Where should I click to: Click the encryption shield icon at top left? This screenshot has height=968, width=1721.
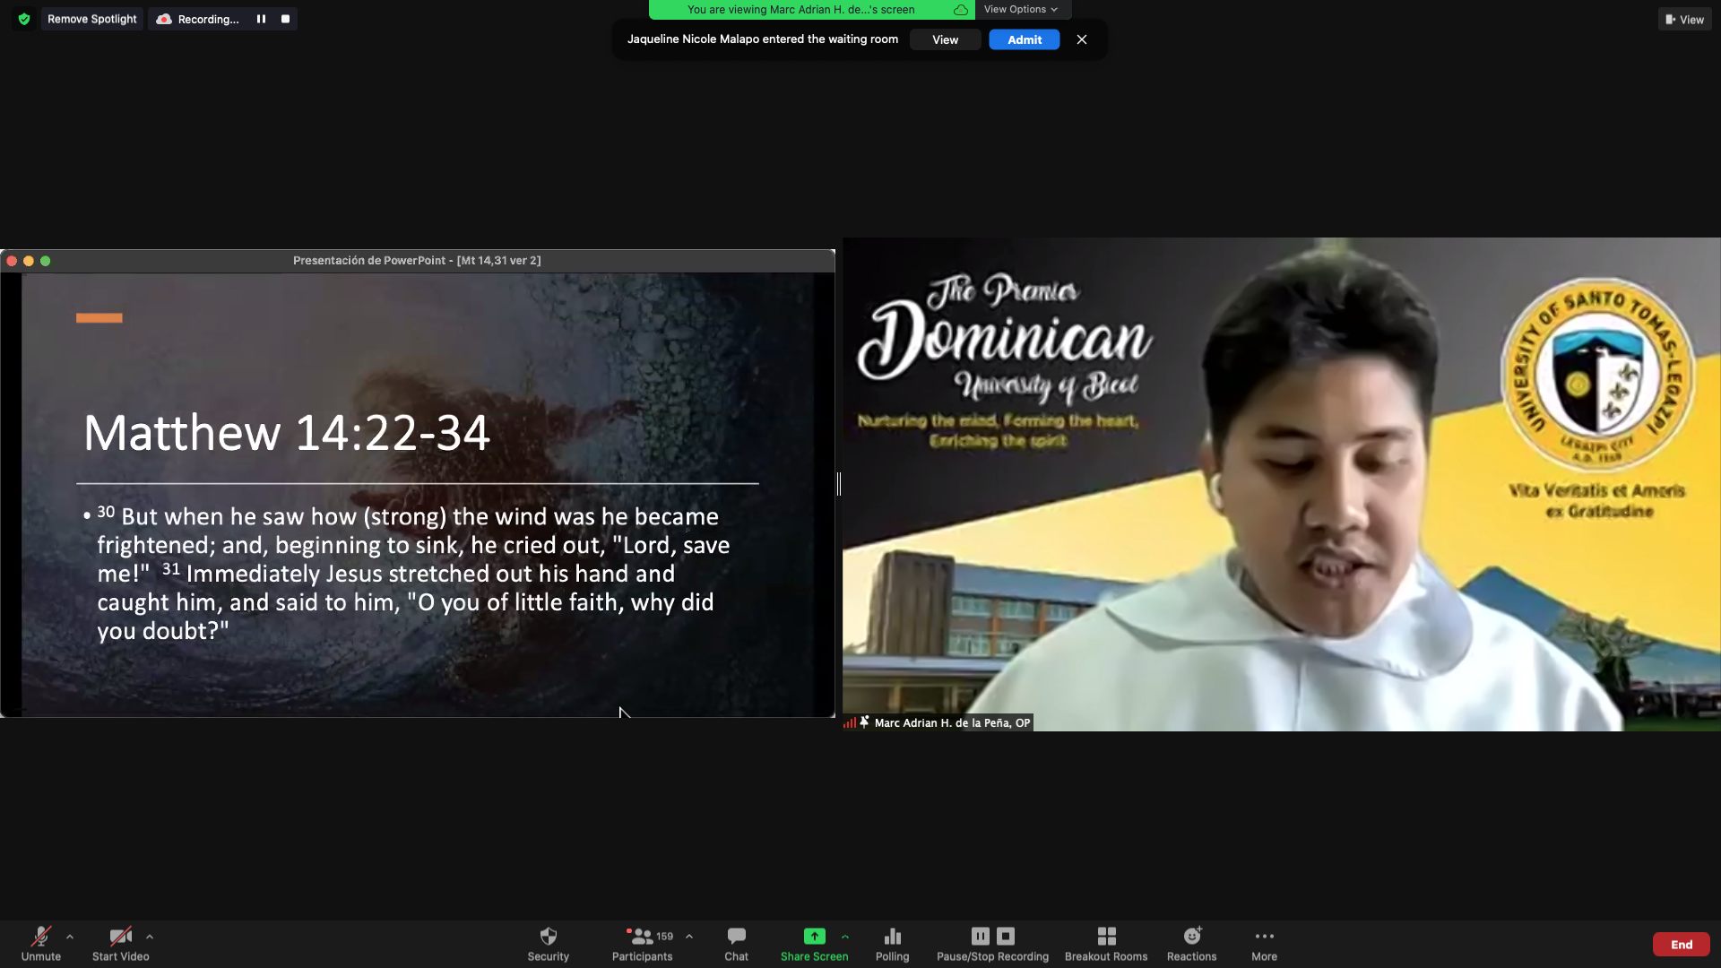[24, 19]
